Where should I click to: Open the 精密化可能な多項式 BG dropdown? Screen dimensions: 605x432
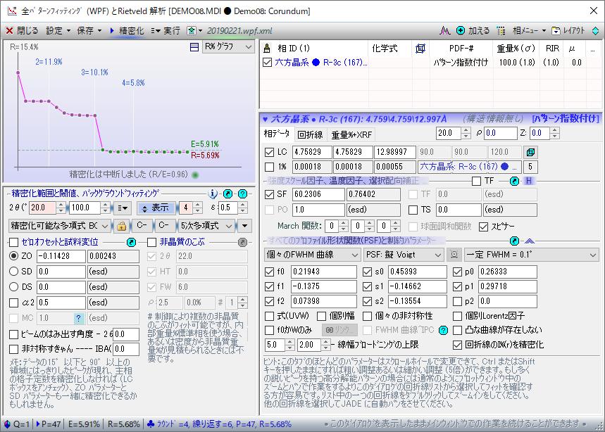(60, 226)
